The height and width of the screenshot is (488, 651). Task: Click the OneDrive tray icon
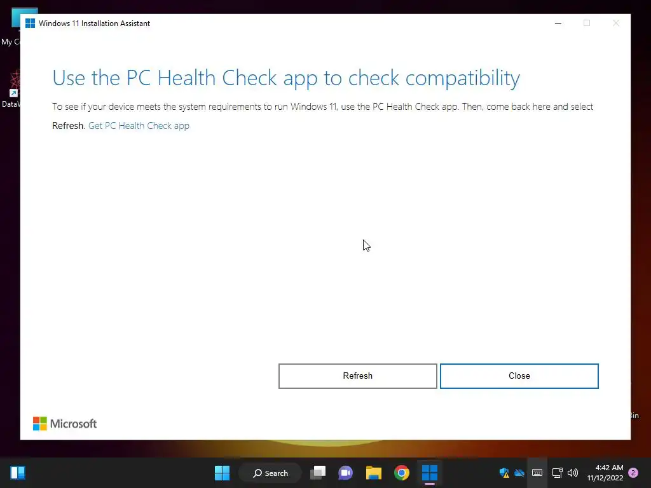(519, 473)
